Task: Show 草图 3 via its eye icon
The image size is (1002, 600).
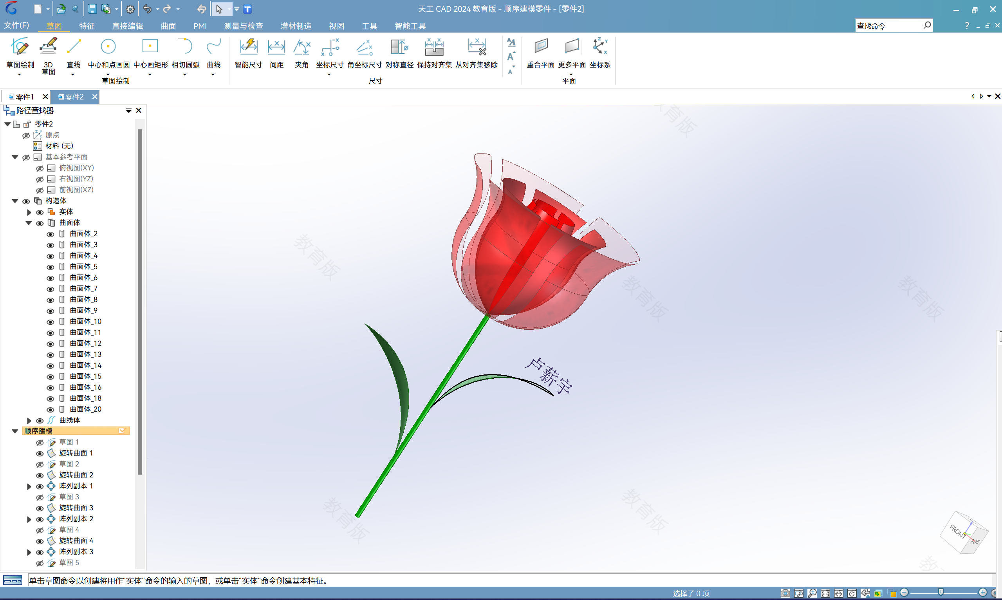Action: click(40, 497)
